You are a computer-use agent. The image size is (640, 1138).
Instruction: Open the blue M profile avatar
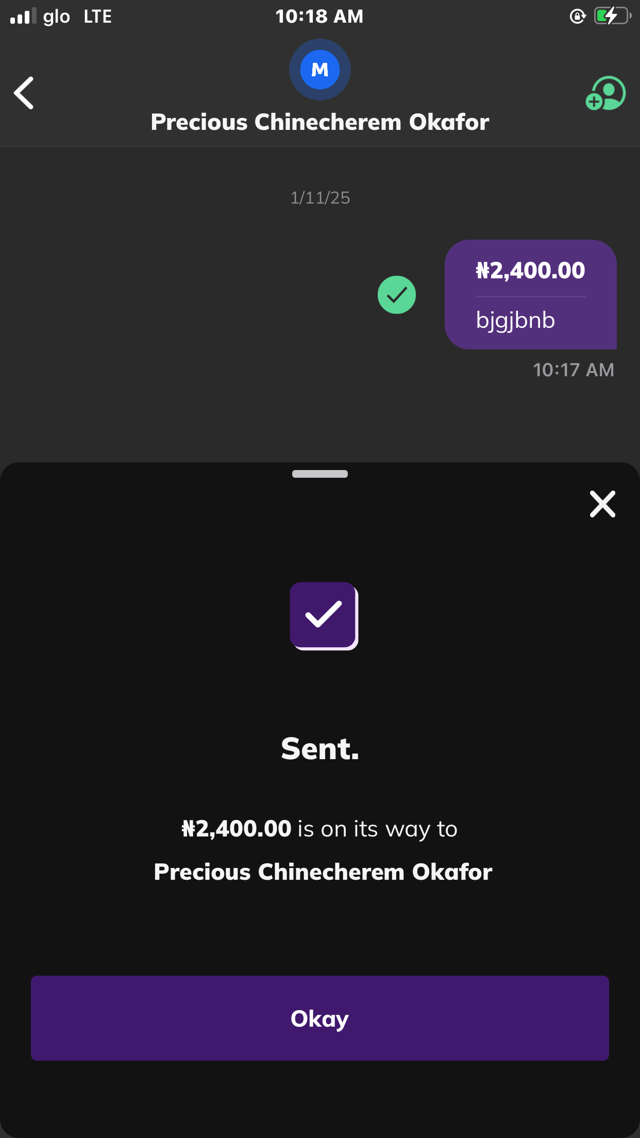(x=319, y=70)
